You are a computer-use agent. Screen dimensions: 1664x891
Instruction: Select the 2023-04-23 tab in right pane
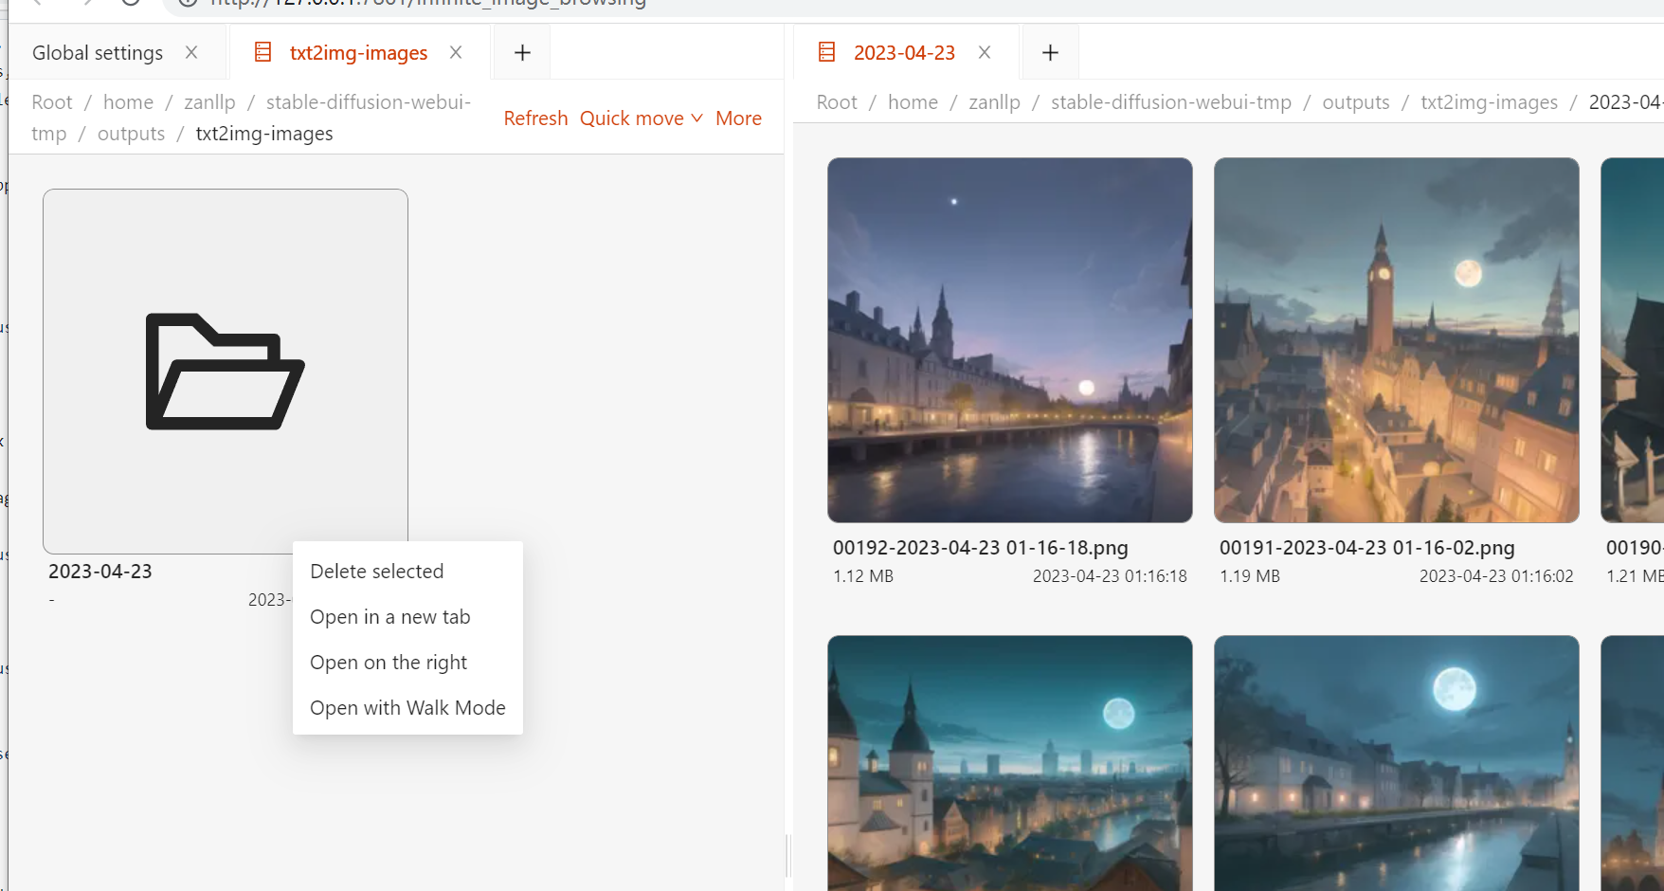(904, 53)
